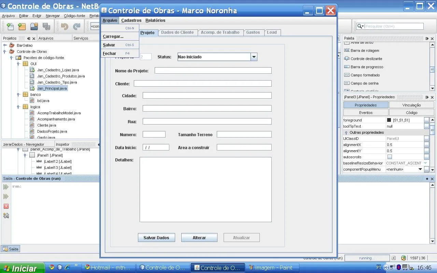This screenshot has width=437, height=273.
Task: Collapse the logica package node
Action: pos(18,107)
